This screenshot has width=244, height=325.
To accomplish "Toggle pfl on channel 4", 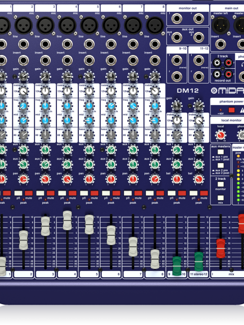I will pyautogui.click(x=62, y=193).
